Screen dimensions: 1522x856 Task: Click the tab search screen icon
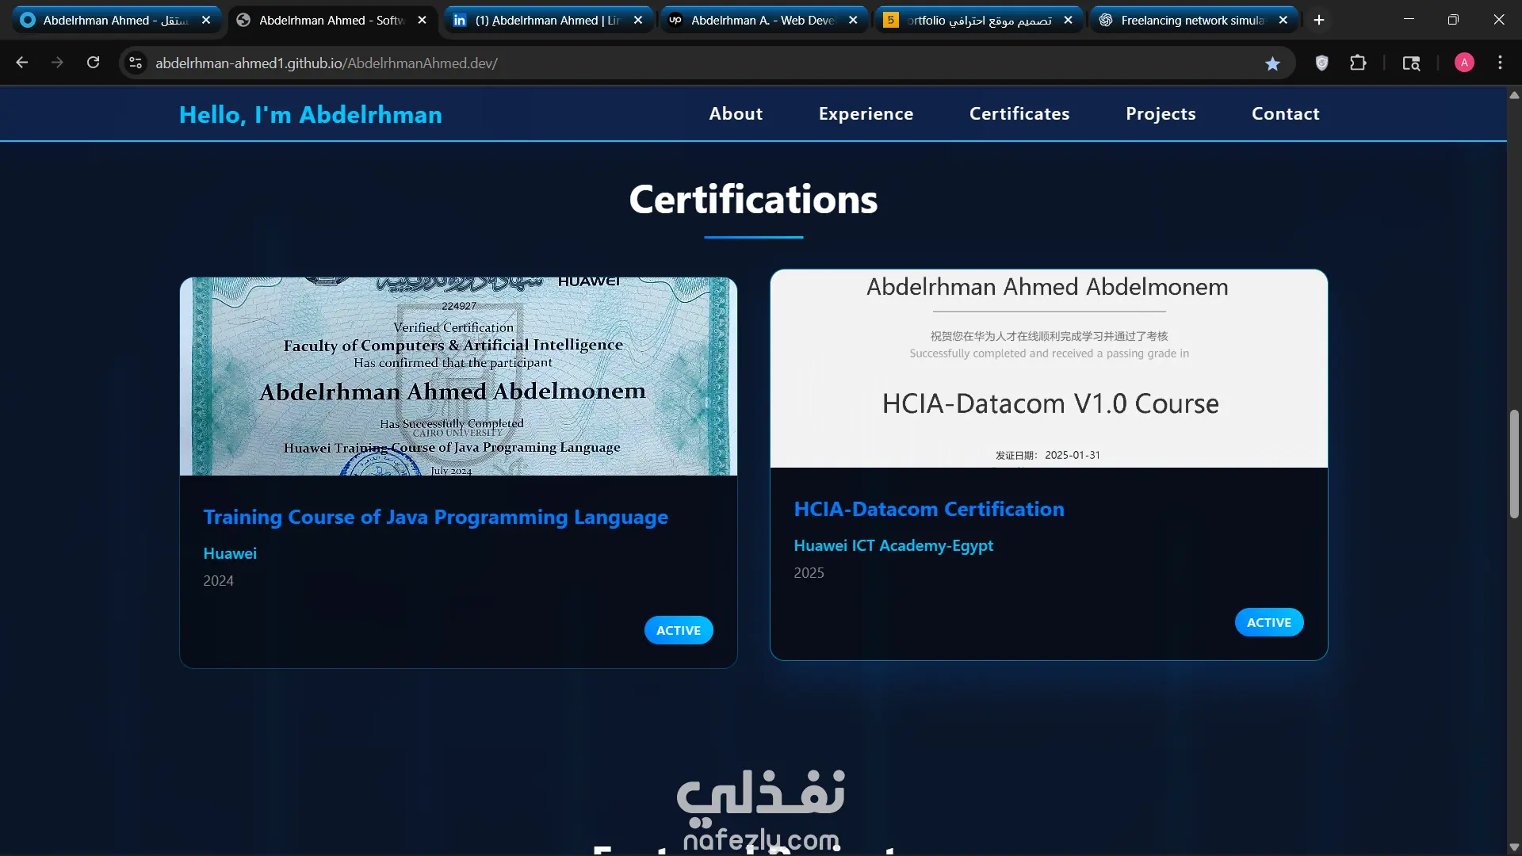click(x=1411, y=63)
